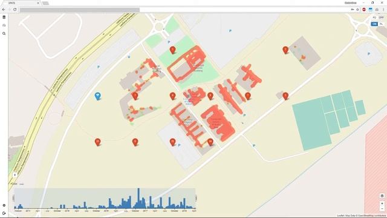Grab the left handle of the timeline range
Screen dimensions: 387x218
coord(13,198)
